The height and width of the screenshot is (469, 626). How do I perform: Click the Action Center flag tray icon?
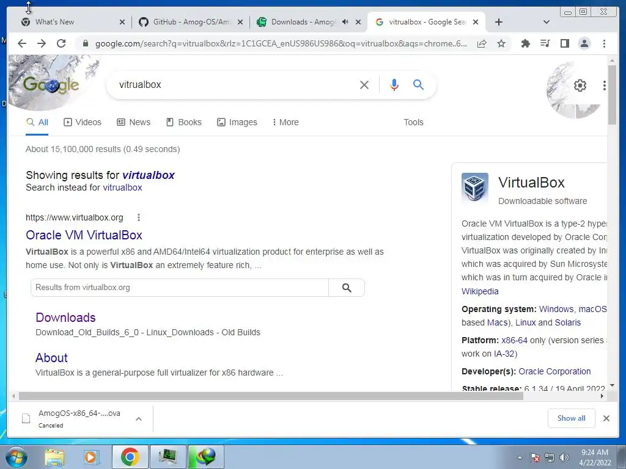pyautogui.click(x=535, y=457)
